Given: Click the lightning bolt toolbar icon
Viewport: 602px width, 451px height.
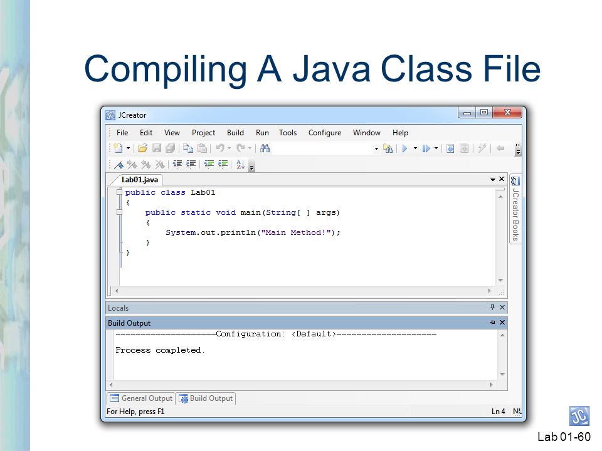Looking at the screenshot, I should pyautogui.click(x=482, y=148).
